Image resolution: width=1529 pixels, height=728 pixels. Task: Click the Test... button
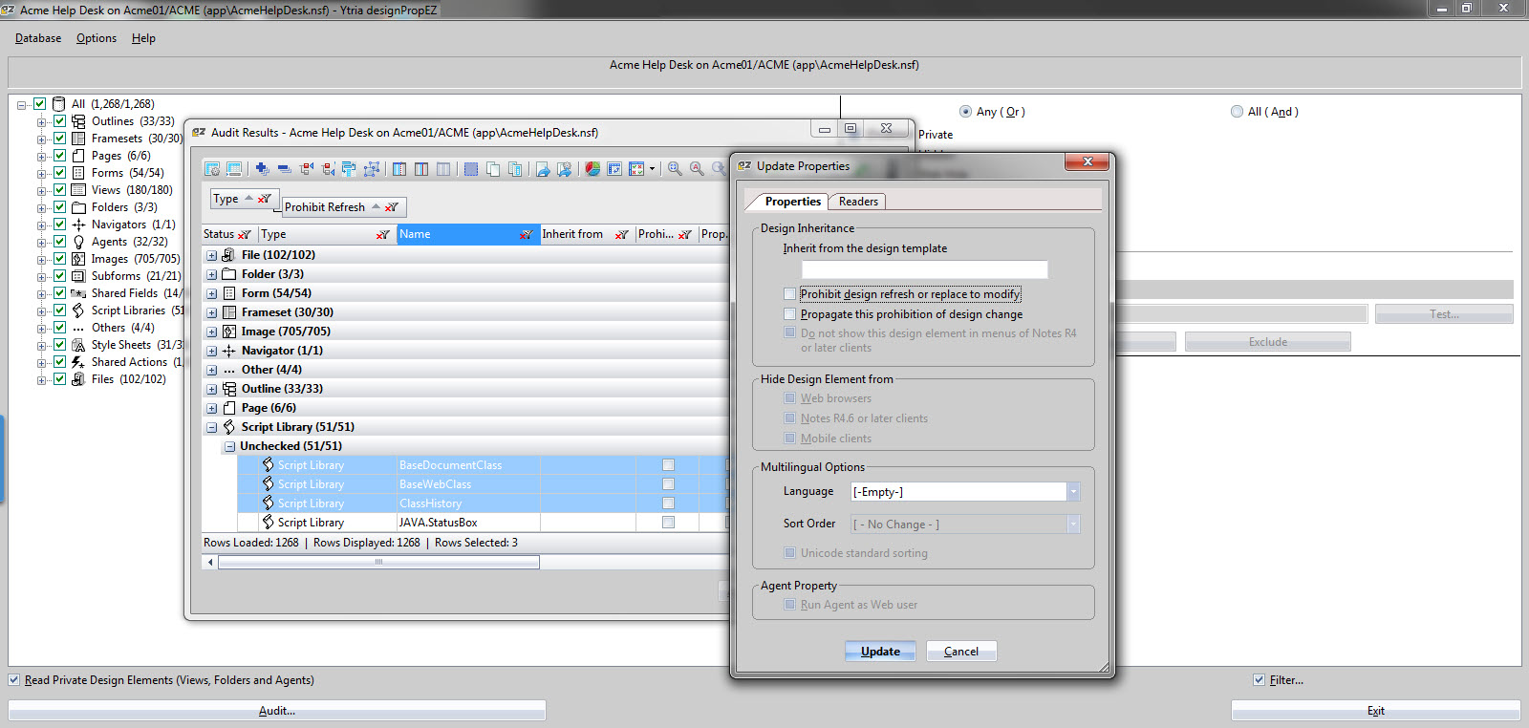pyautogui.click(x=1444, y=314)
